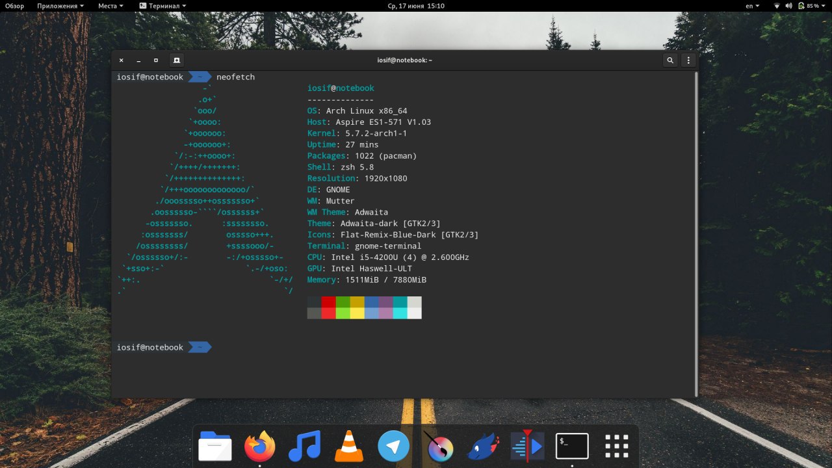Open the music player dock icon
Image resolution: width=832 pixels, height=468 pixels.
pos(305,447)
